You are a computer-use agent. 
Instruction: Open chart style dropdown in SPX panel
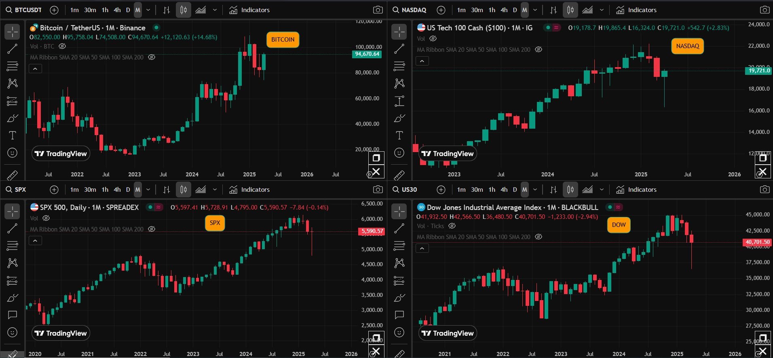tap(215, 189)
